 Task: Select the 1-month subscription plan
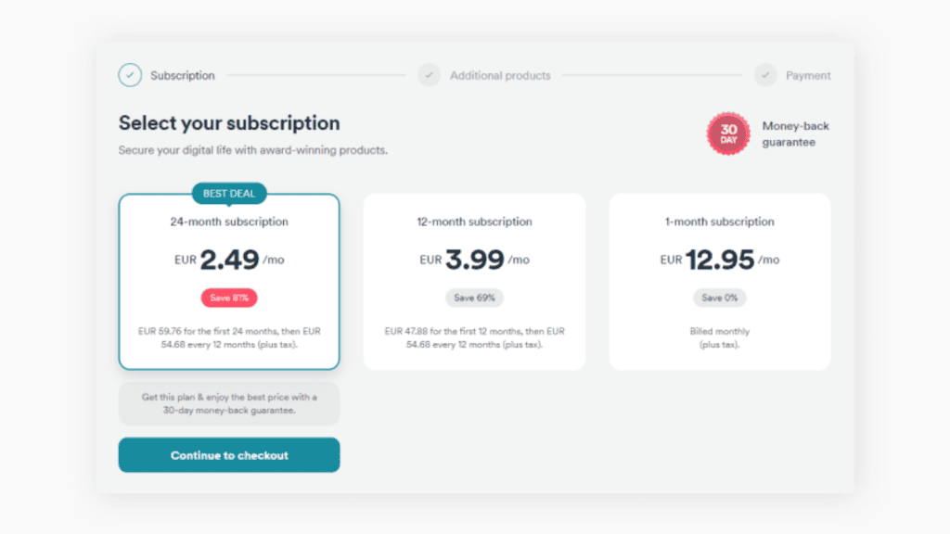720,280
